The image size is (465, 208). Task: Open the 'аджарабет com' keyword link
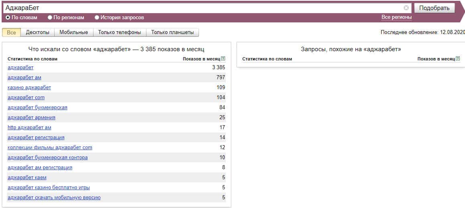click(x=26, y=98)
